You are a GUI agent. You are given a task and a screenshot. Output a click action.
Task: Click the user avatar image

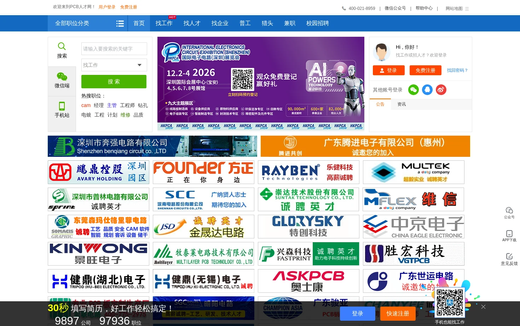tap(381, 52)
